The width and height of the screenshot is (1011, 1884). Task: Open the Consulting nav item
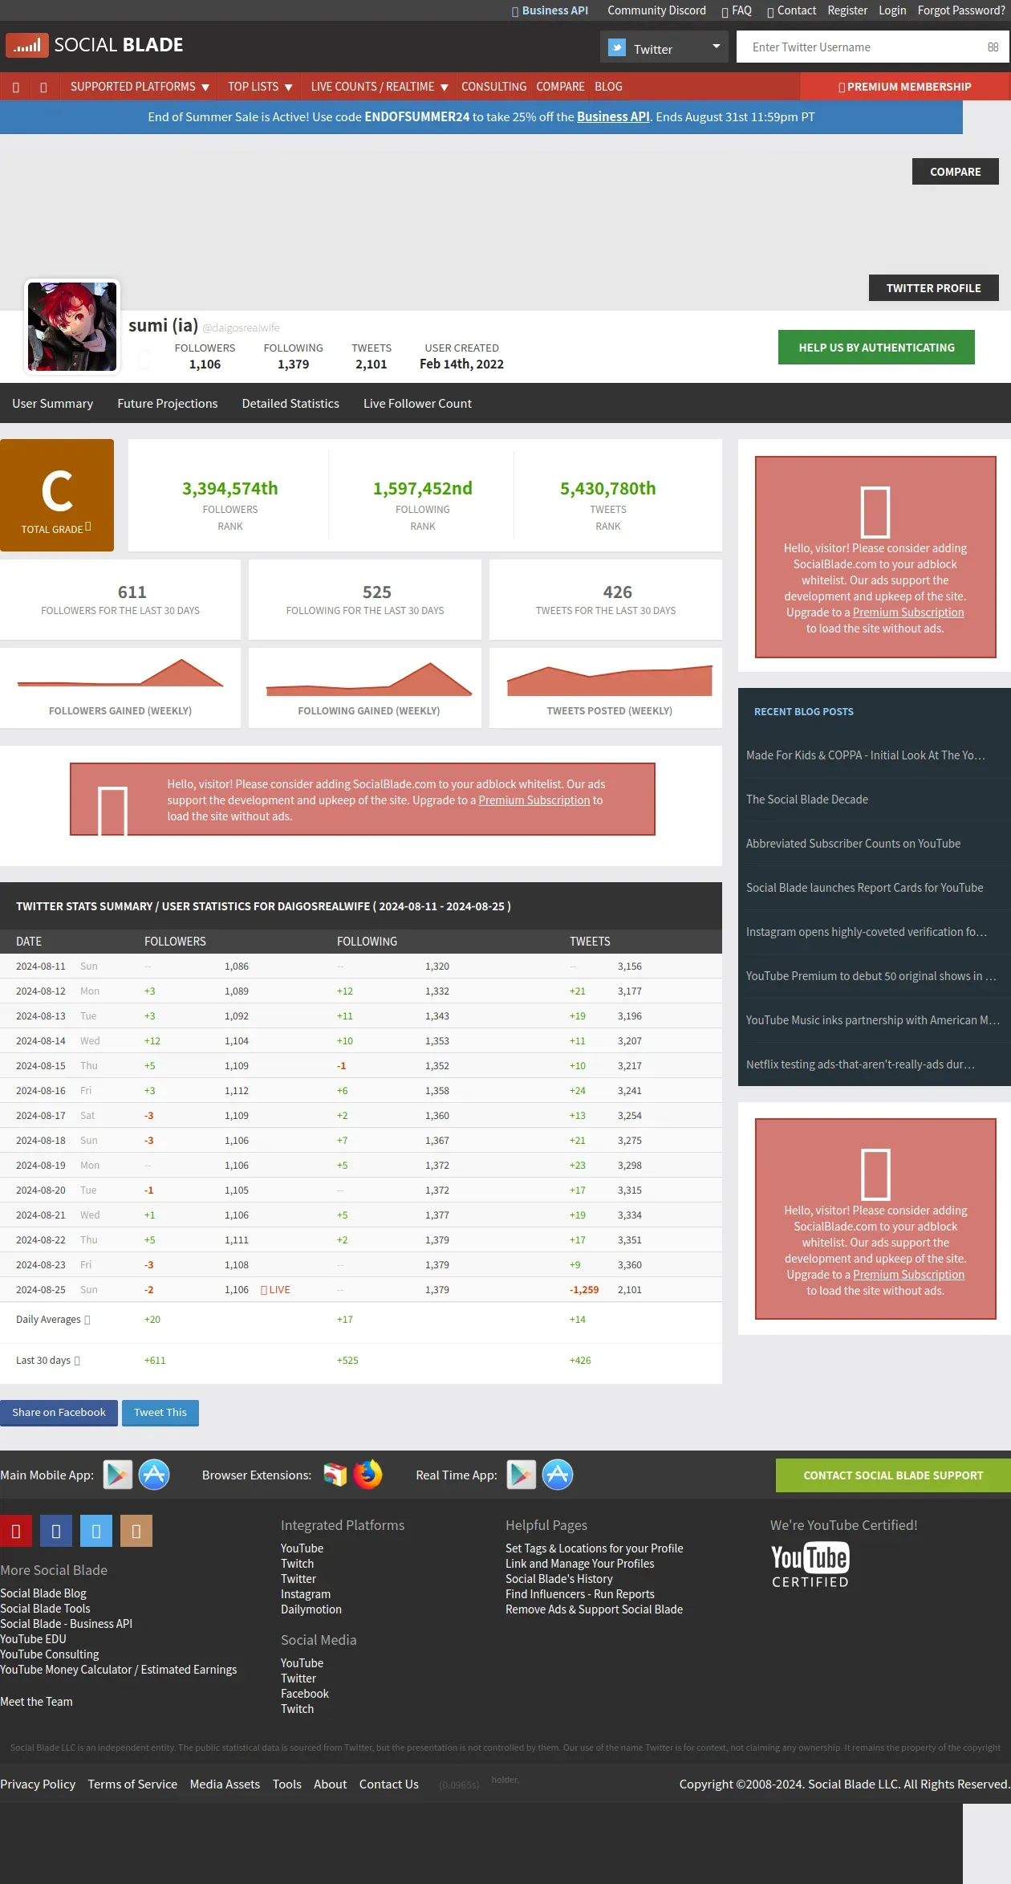(x=493, y=87)
